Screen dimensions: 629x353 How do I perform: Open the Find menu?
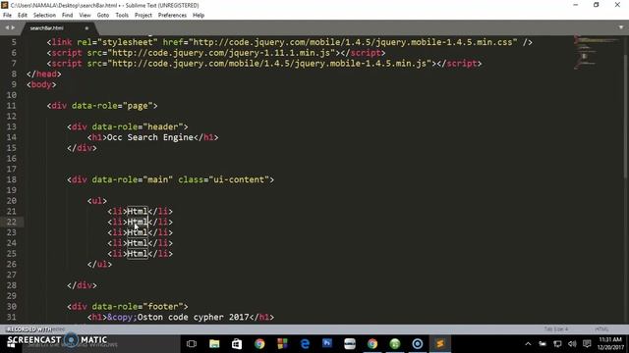click(68, 16)
